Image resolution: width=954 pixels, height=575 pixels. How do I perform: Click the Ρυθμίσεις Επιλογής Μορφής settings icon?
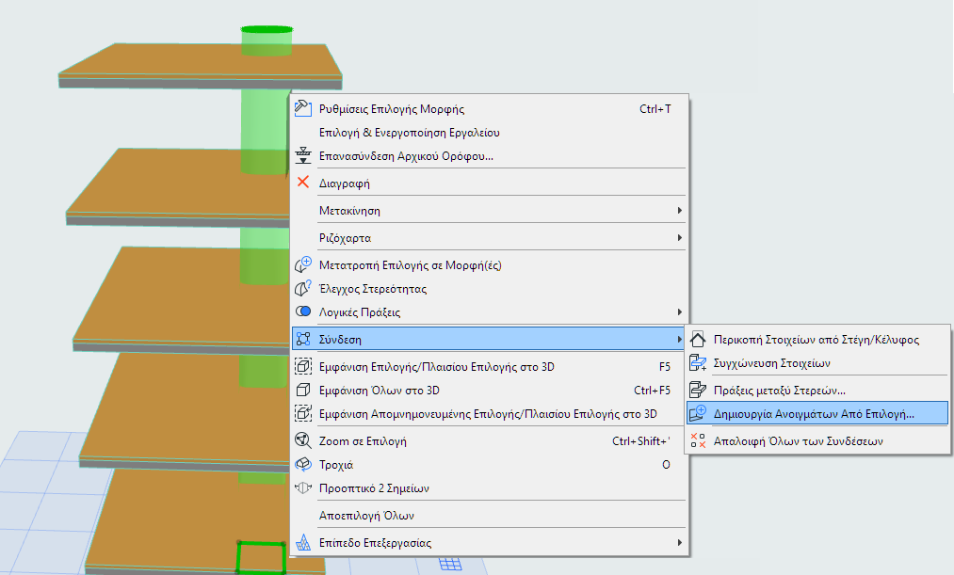(303, 108)
